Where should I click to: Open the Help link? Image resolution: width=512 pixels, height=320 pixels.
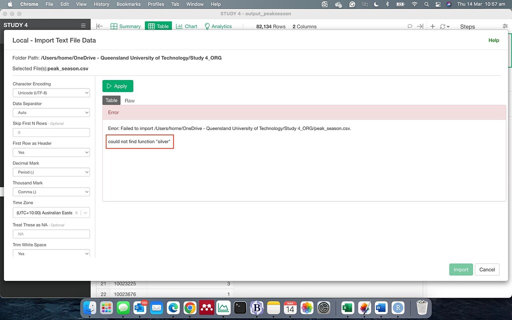click(493, 40)
